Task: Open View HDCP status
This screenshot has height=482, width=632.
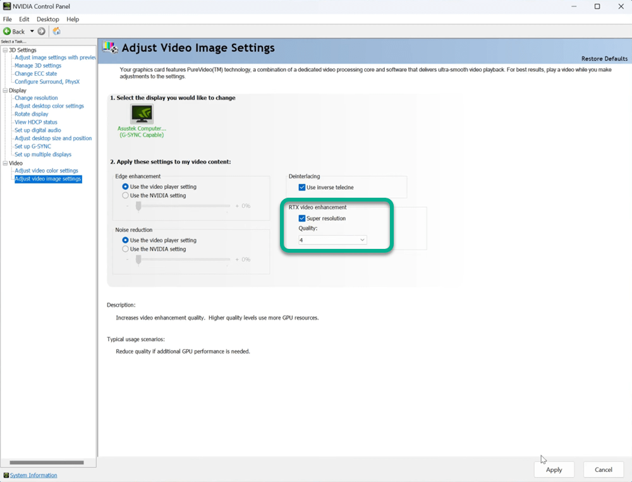Action: coord(36,122)
